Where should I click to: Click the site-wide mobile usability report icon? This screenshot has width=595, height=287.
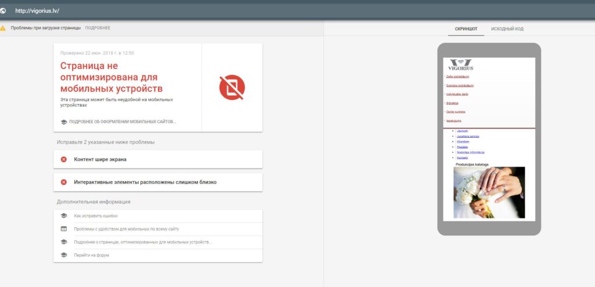tap(64, 229)
